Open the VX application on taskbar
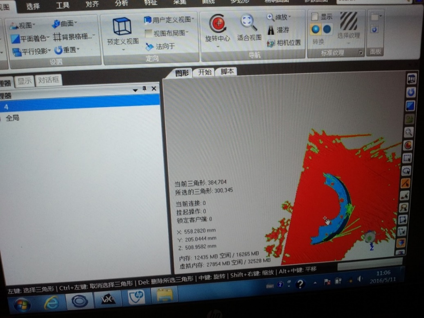Image resolution: width=424 pixels, height=318 pixels. [x=108, y=299]
